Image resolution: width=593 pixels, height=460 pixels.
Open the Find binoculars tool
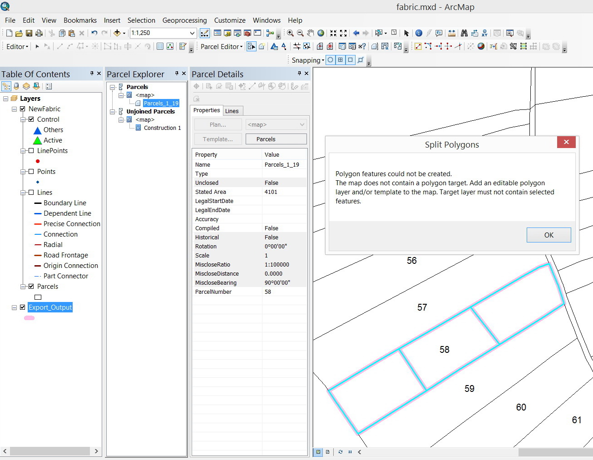tap(464, 33)
